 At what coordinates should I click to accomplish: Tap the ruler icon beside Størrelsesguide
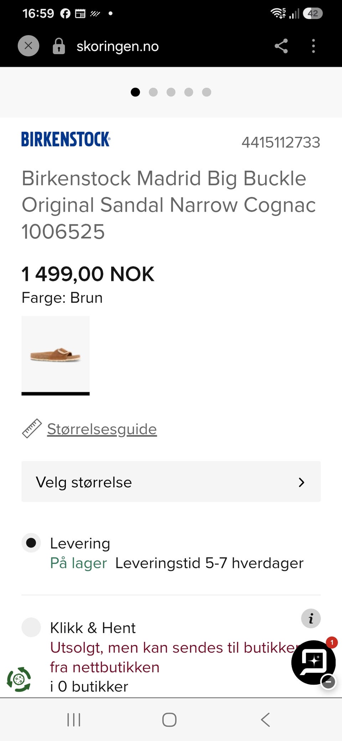click(32, 429)
